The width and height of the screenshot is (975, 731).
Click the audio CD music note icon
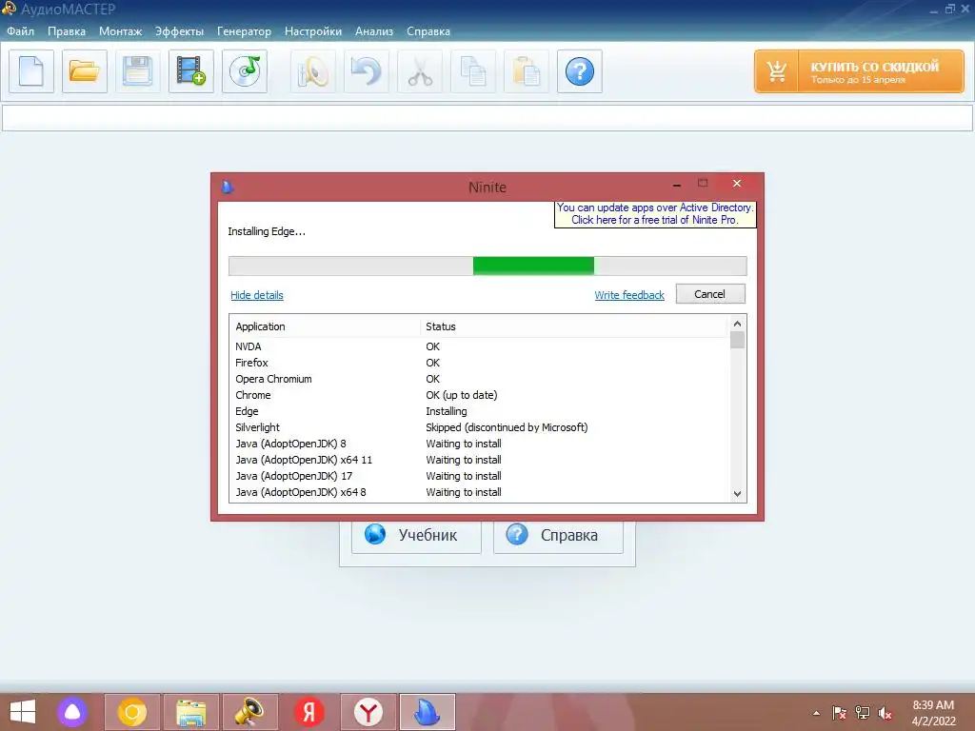[x=245, y=71]
